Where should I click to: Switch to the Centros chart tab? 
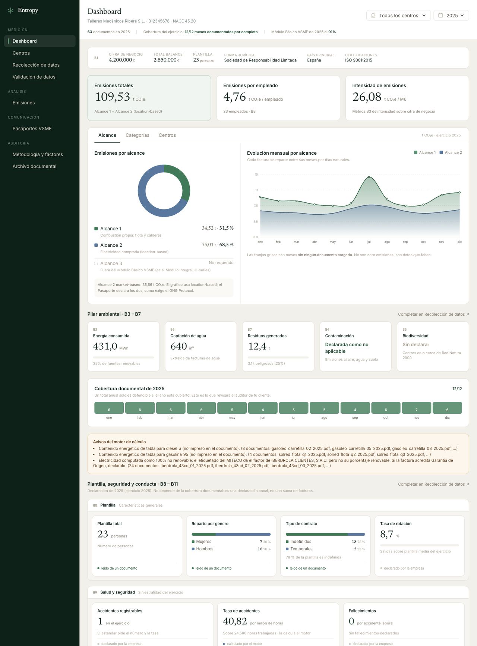(167, 135)
